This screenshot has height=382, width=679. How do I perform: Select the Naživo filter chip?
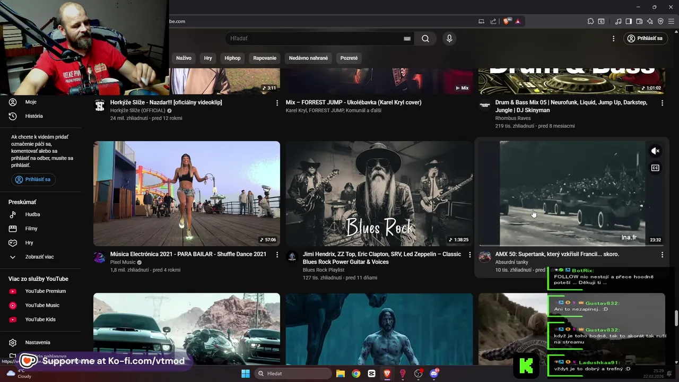[184, 58]
